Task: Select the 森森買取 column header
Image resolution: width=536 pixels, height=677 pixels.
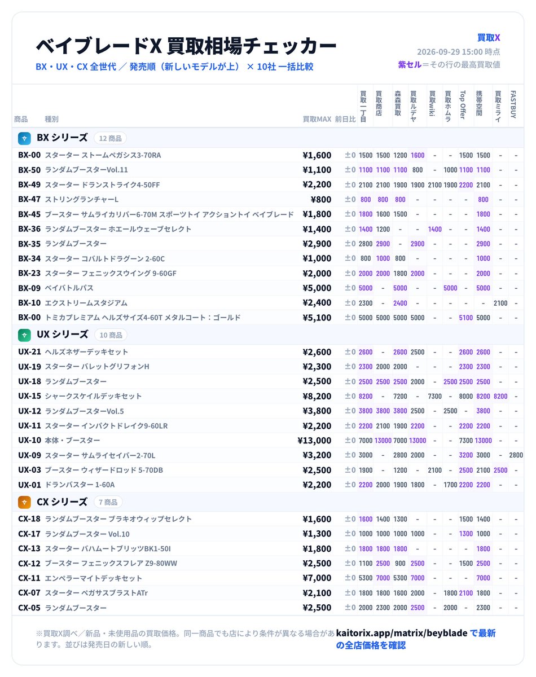Action: [398, 103]
